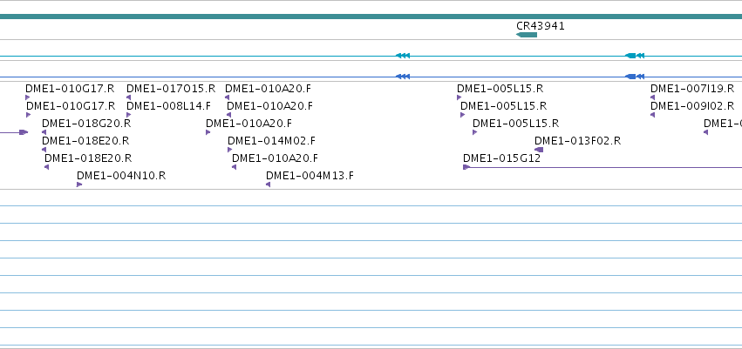Image resolution: width=742 pixels, height=349 pixels.
Task: Select the DME1-007I19.R feature label
Action: coord(692,89)
